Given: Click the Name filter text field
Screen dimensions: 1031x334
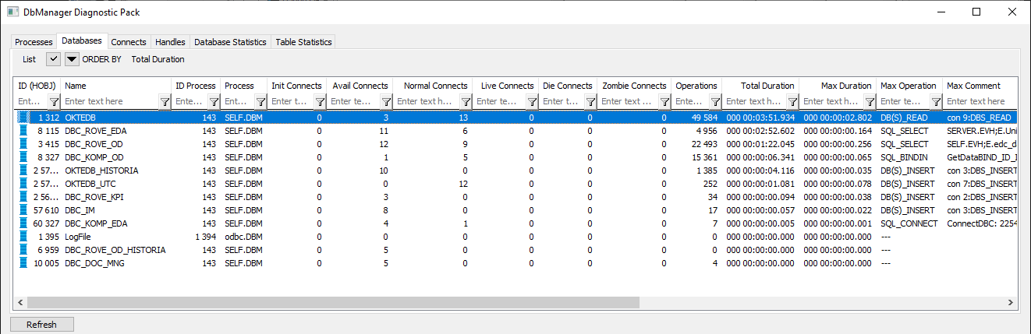Looking at the screenshot, I should [x=110, y=102].
